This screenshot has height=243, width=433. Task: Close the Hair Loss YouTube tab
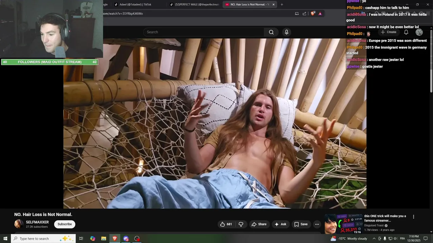click(x=273, y=4)
